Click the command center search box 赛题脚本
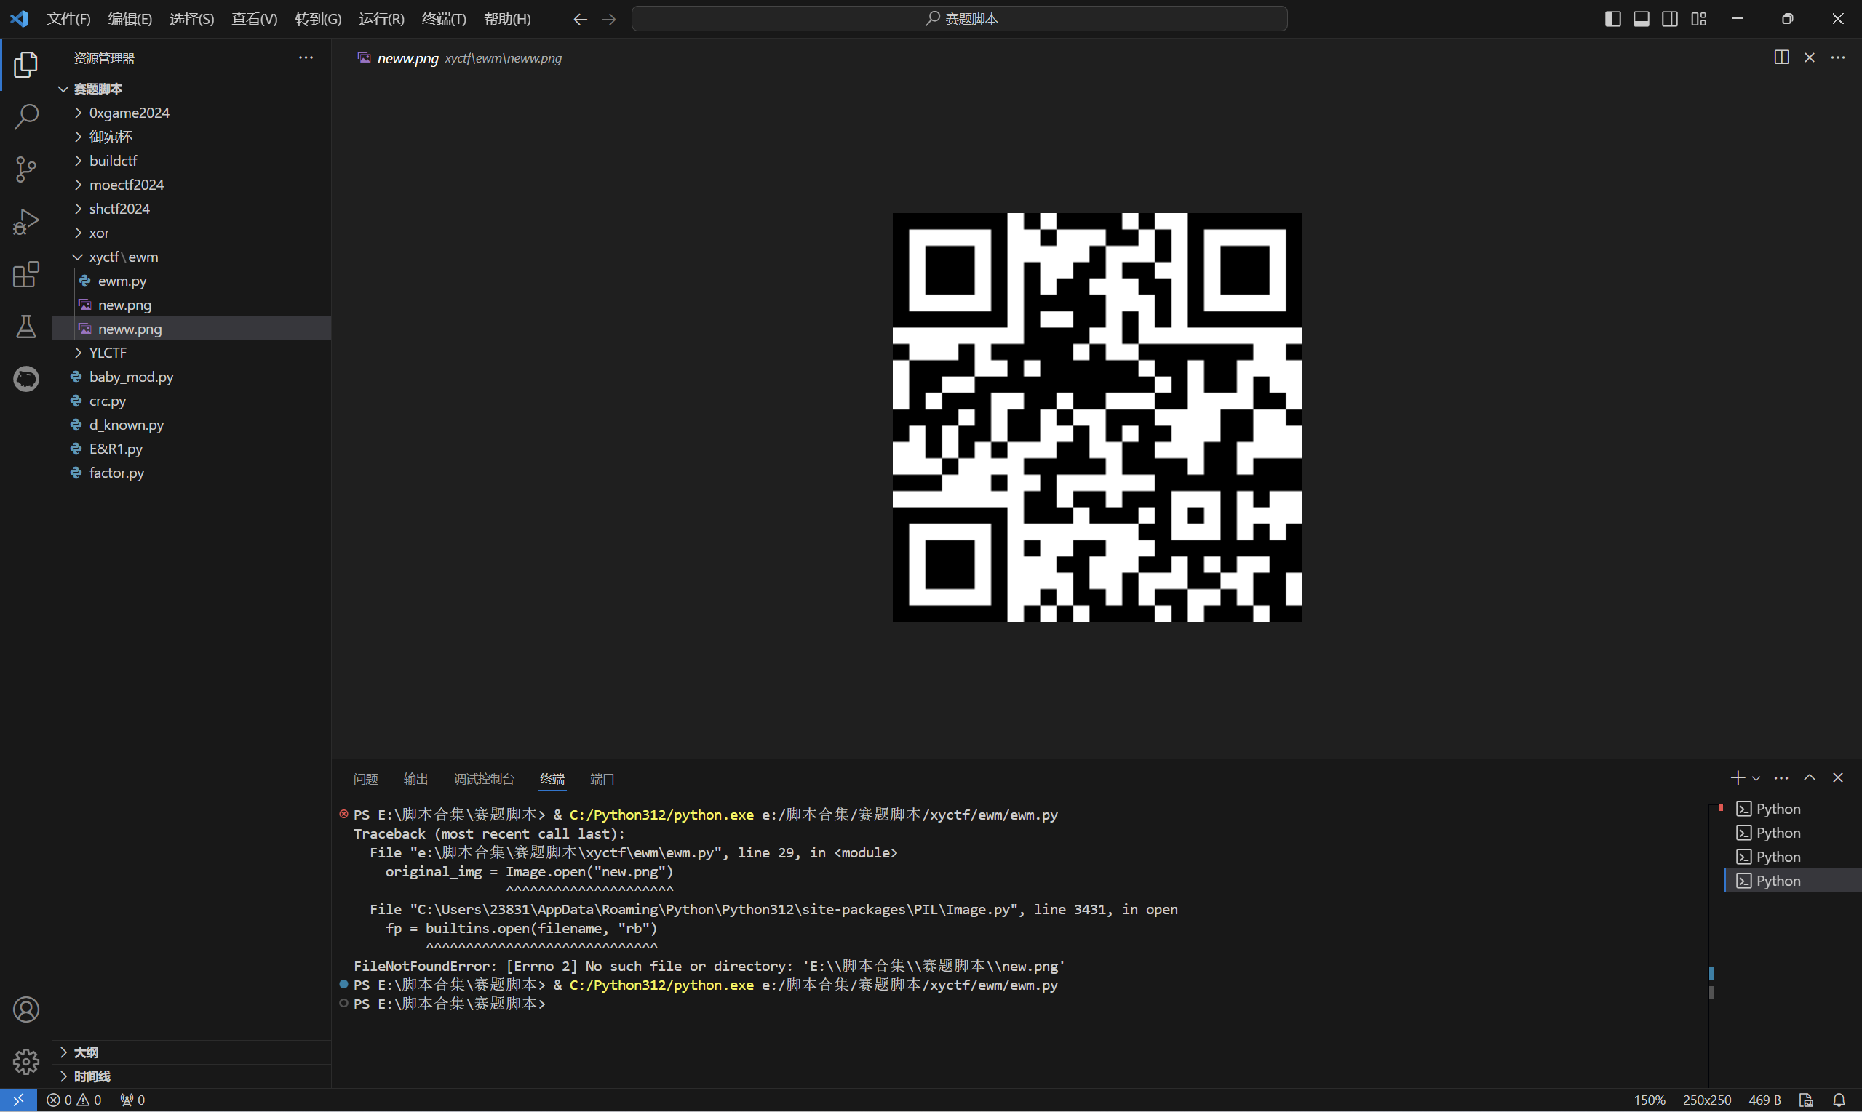 (x=960, y=19)
